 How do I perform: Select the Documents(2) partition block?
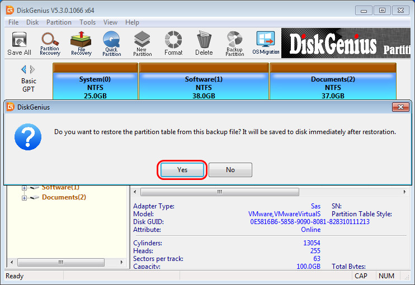point(333,82)
